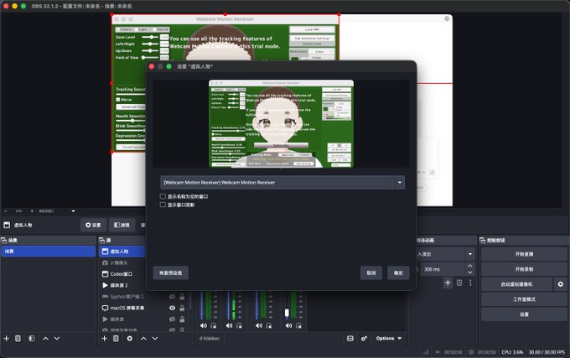Enable the first checkbox under the window dropdown
This screenshot has width=570, height=358.
pos(163,196)
